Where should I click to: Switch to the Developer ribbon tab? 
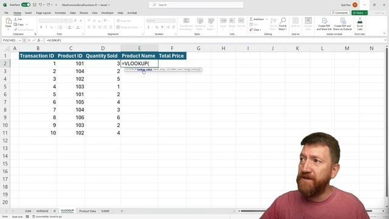coord(108,13)
